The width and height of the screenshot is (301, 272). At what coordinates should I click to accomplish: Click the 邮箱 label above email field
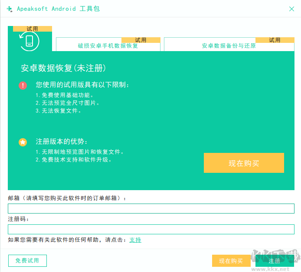point(67,198)
